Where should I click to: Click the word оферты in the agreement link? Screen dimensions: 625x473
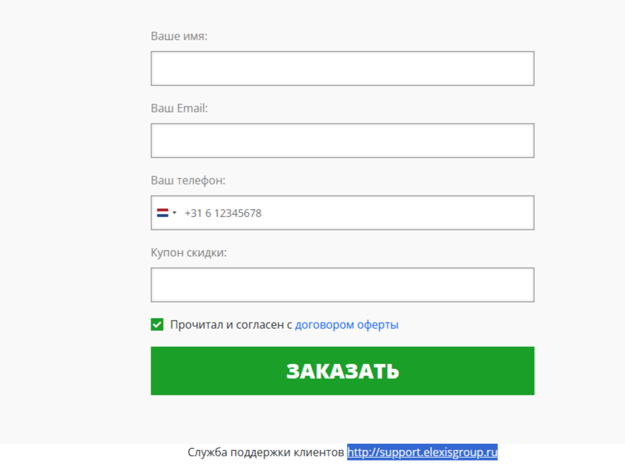[378, 325]
